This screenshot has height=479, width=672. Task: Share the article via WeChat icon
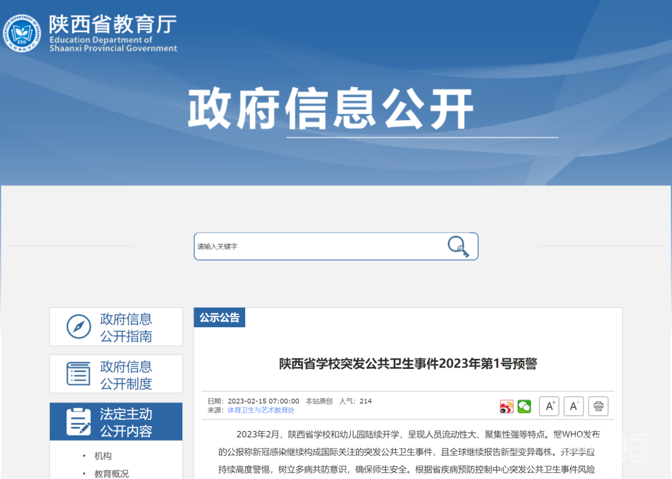pyautogui.click(x=525, y=407)
